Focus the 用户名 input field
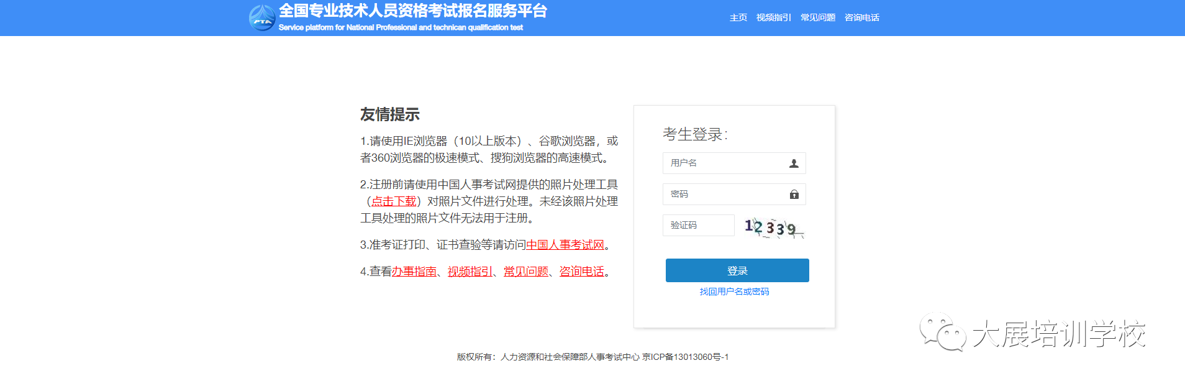1185x386 pixels. pyautogui.click(x=724, y=163)
